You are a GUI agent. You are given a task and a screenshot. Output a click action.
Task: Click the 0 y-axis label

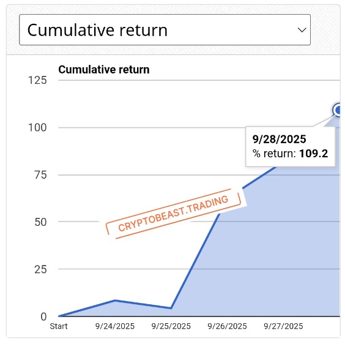(x=43, y=316)
